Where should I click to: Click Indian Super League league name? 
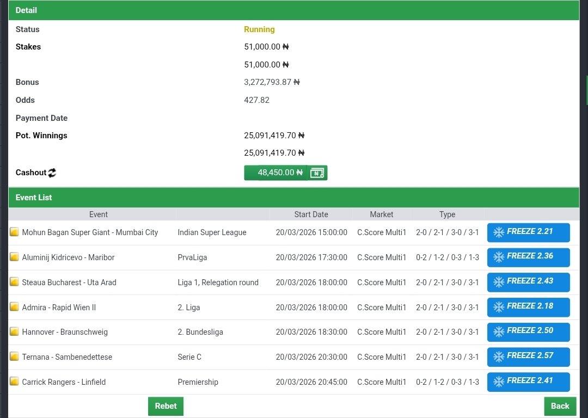tap(212, 232)
